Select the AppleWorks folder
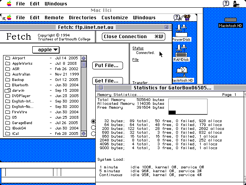 (42, 63)
